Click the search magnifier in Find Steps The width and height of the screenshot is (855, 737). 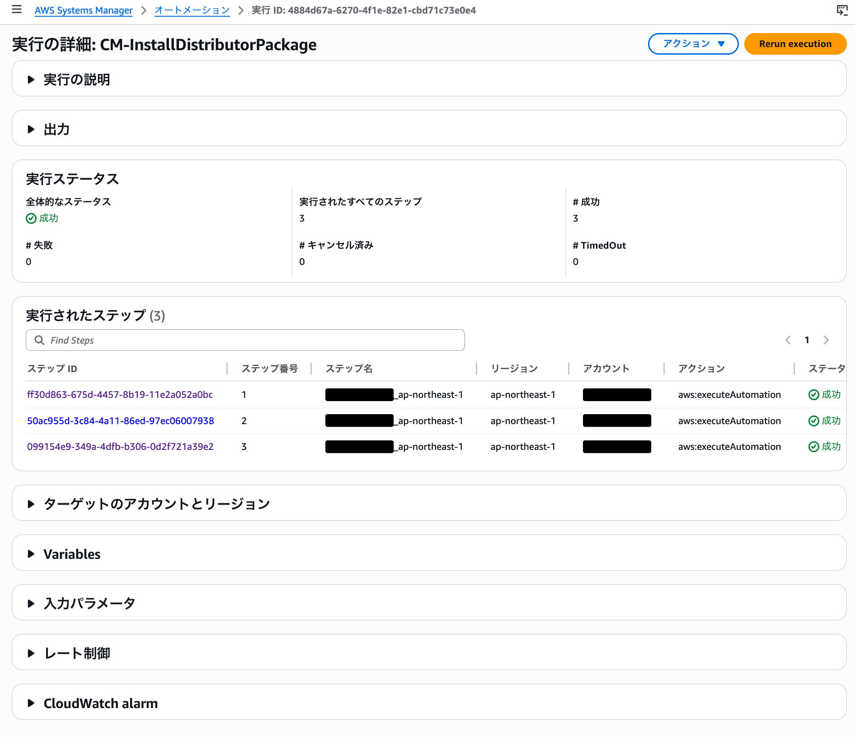tap(39, 340)
